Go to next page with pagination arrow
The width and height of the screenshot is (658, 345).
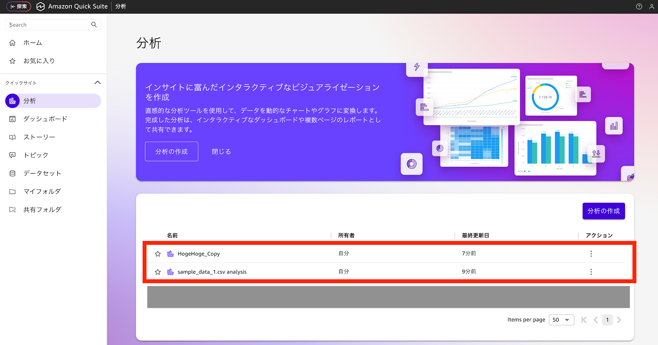(619, 320)
